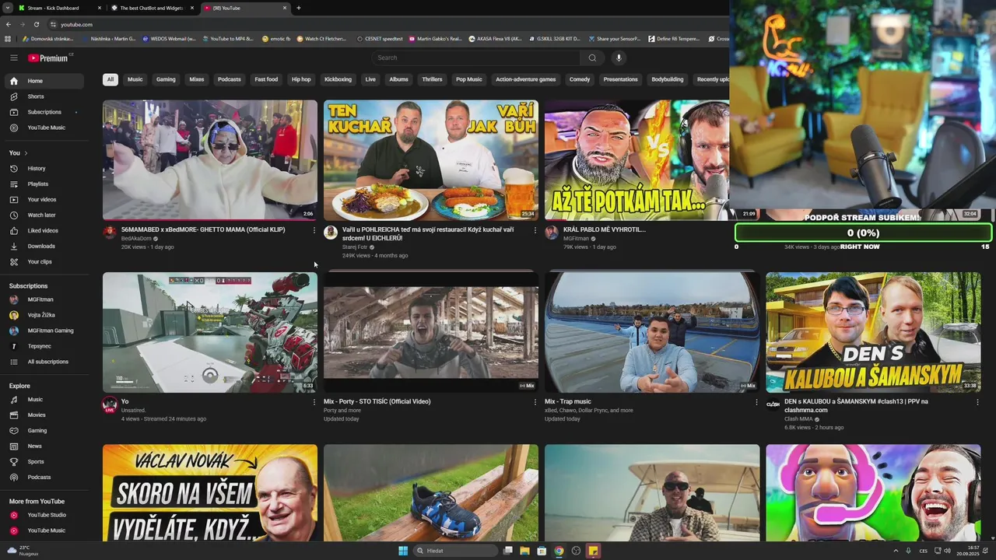
Task: Select the Music filter chip
Action: [x=135, y=79]
